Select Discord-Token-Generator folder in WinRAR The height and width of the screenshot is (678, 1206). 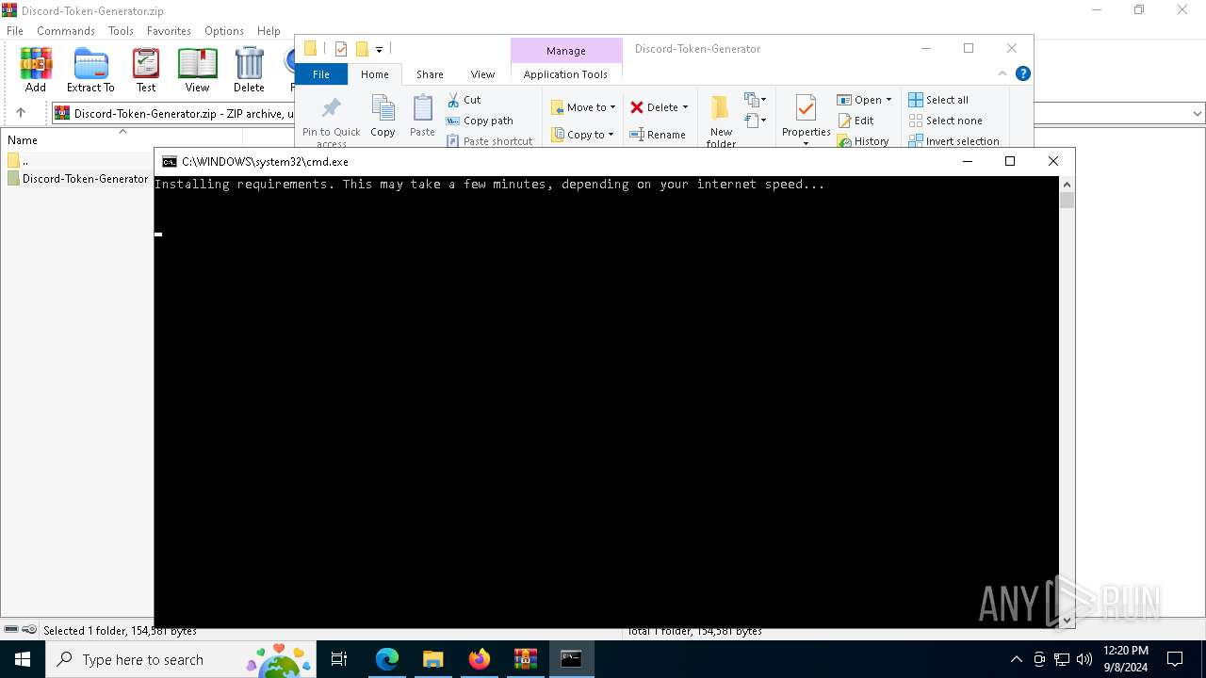click(x=78, y=179)
